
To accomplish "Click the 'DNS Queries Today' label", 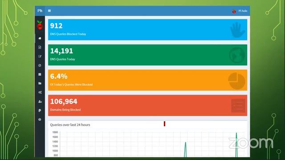I will coord(62,59).
